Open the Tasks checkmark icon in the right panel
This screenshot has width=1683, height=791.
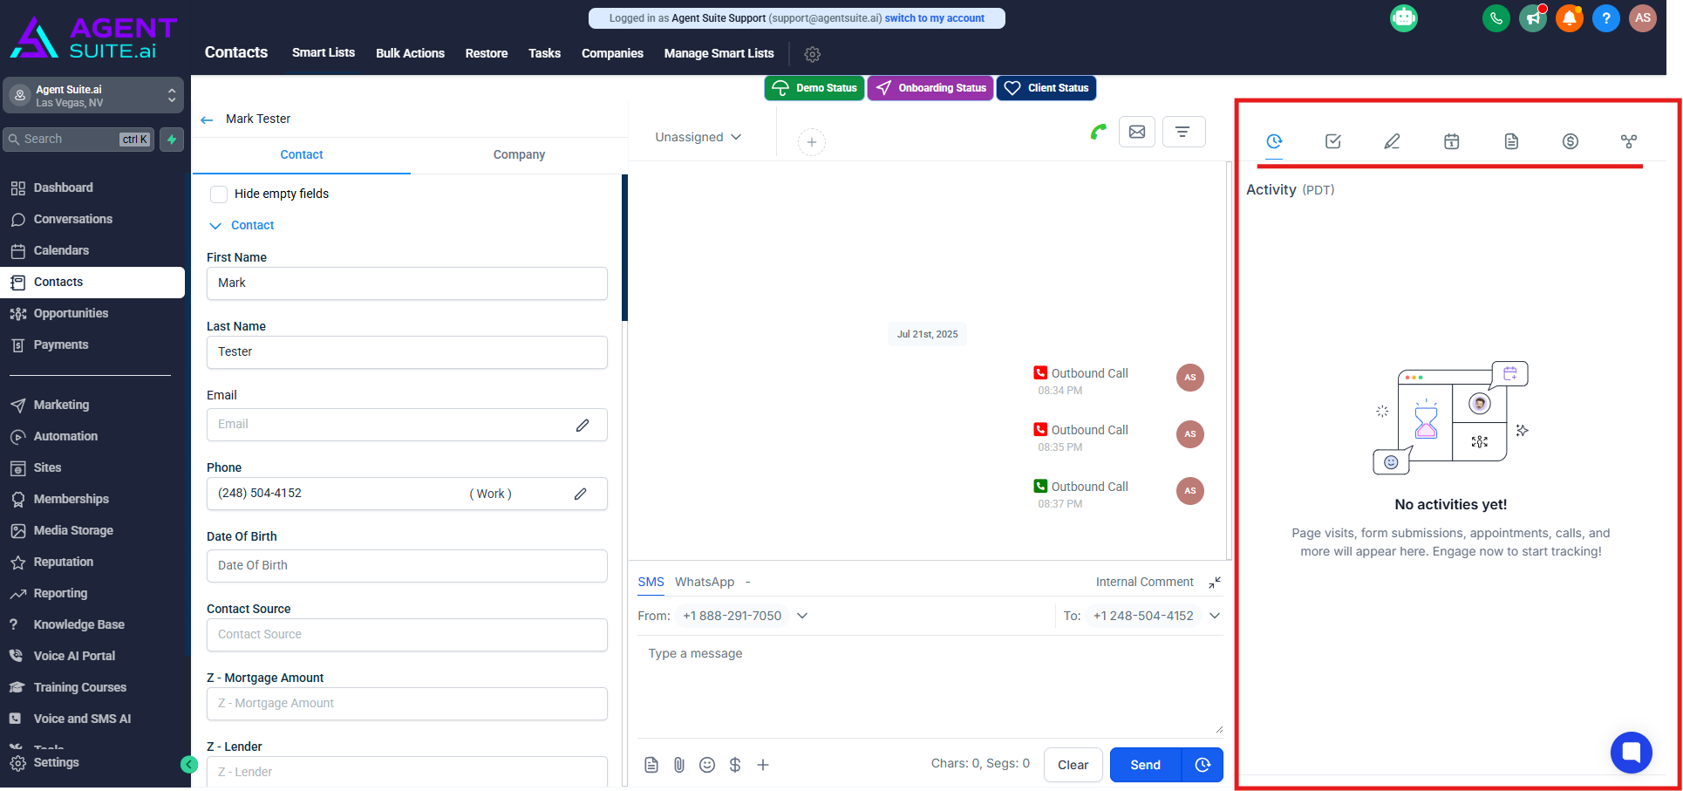coord(1333,141)
